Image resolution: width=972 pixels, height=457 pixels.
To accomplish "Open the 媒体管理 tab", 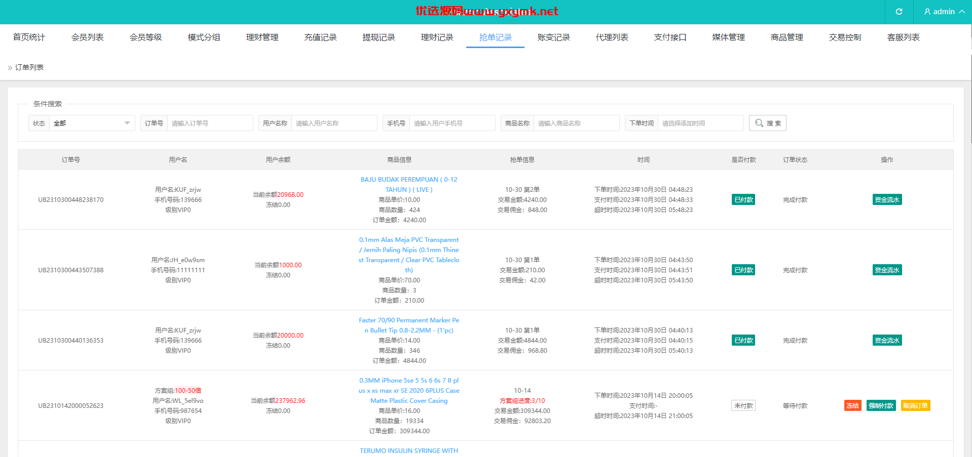I will click(728, 37).
